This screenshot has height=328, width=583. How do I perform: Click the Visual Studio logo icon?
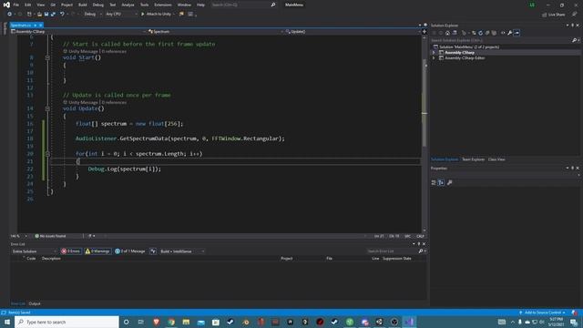point(6,5)
